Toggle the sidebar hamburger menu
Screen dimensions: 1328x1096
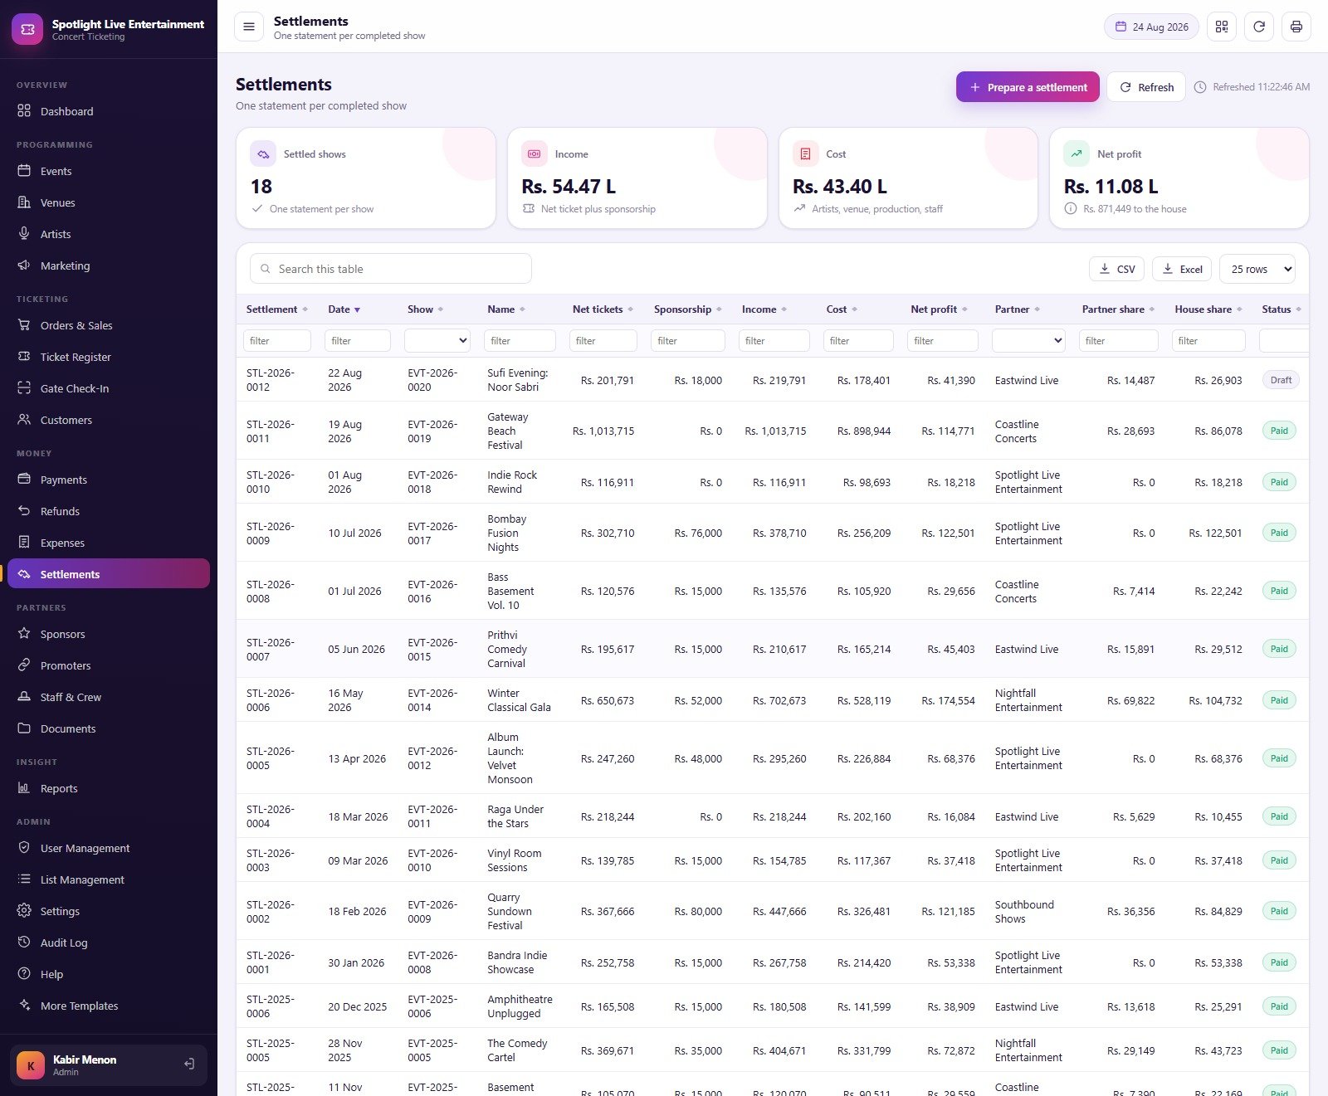pyautogui.click(x=248, y=27)
